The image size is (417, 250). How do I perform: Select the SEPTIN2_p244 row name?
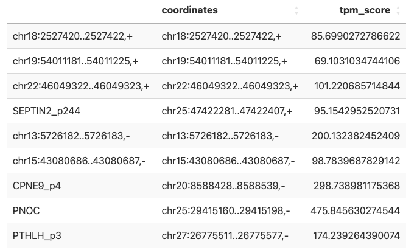coord(46,111)
